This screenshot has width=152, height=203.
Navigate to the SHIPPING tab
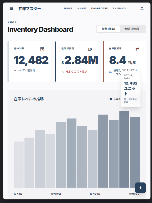point(119,9)
